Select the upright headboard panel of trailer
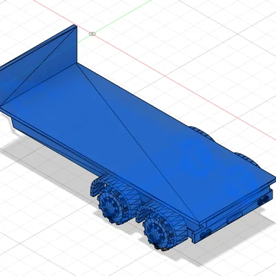 [x=39, y=66]
